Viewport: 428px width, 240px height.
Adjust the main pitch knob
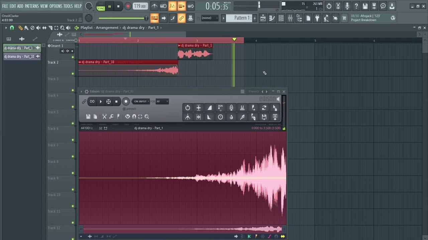coord(89,18)
